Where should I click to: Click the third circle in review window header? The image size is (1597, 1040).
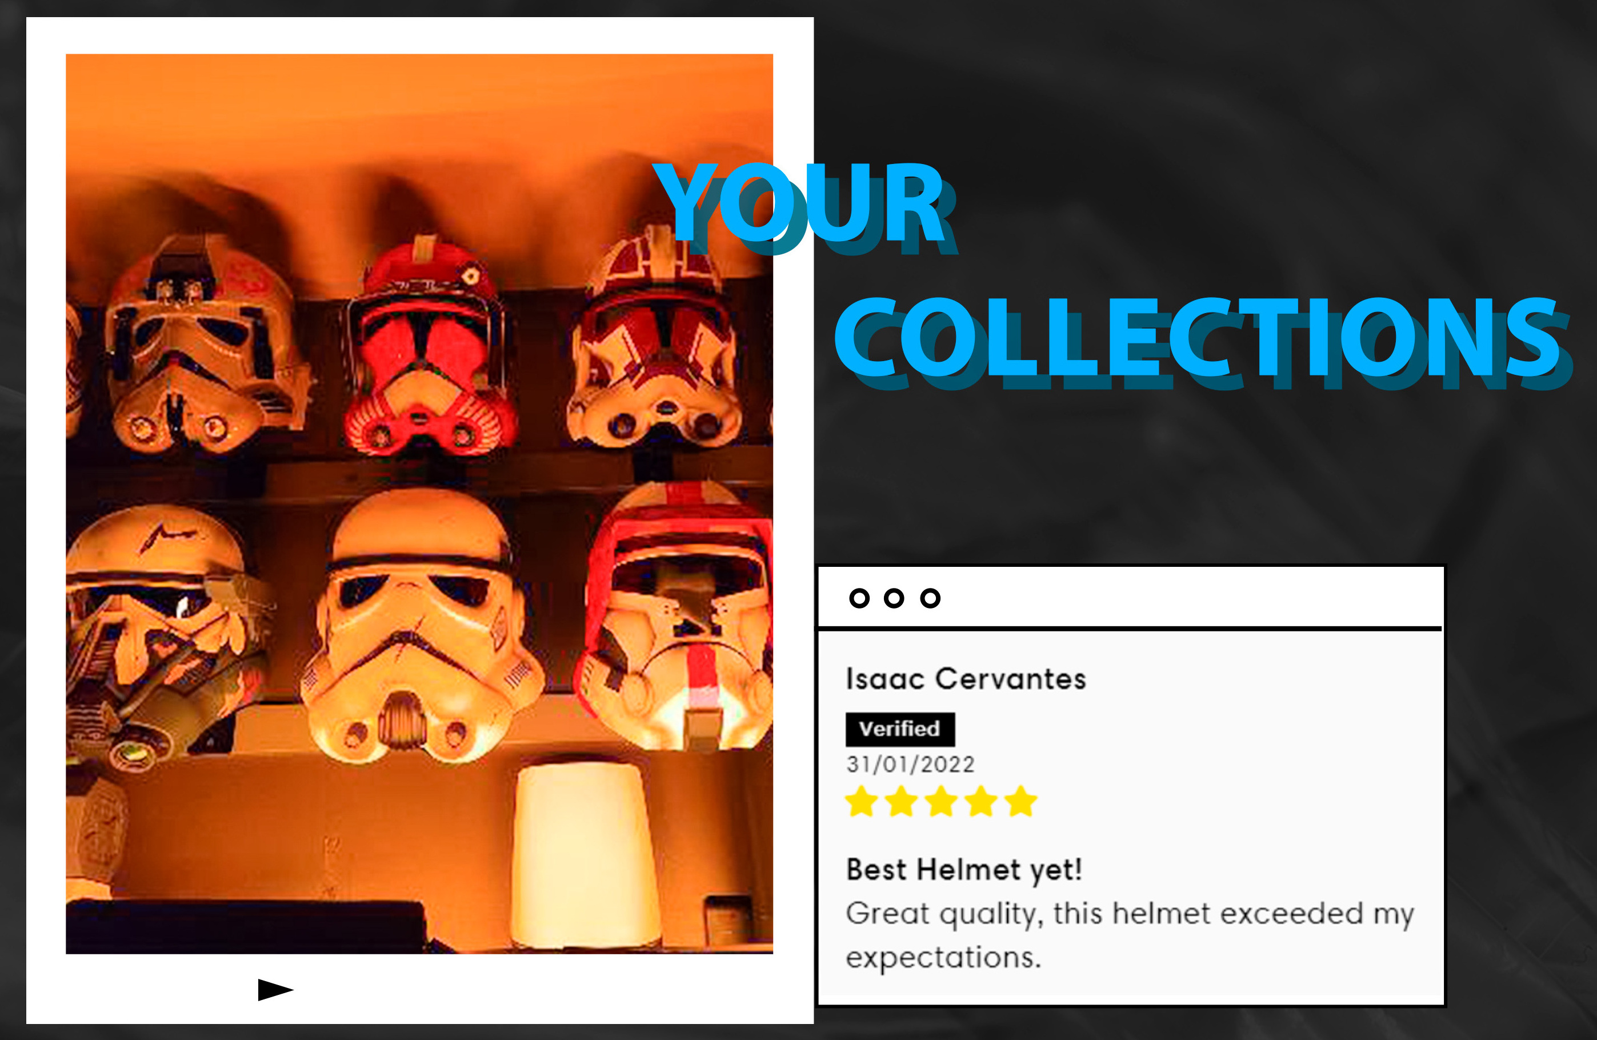(x=930, y=598)
